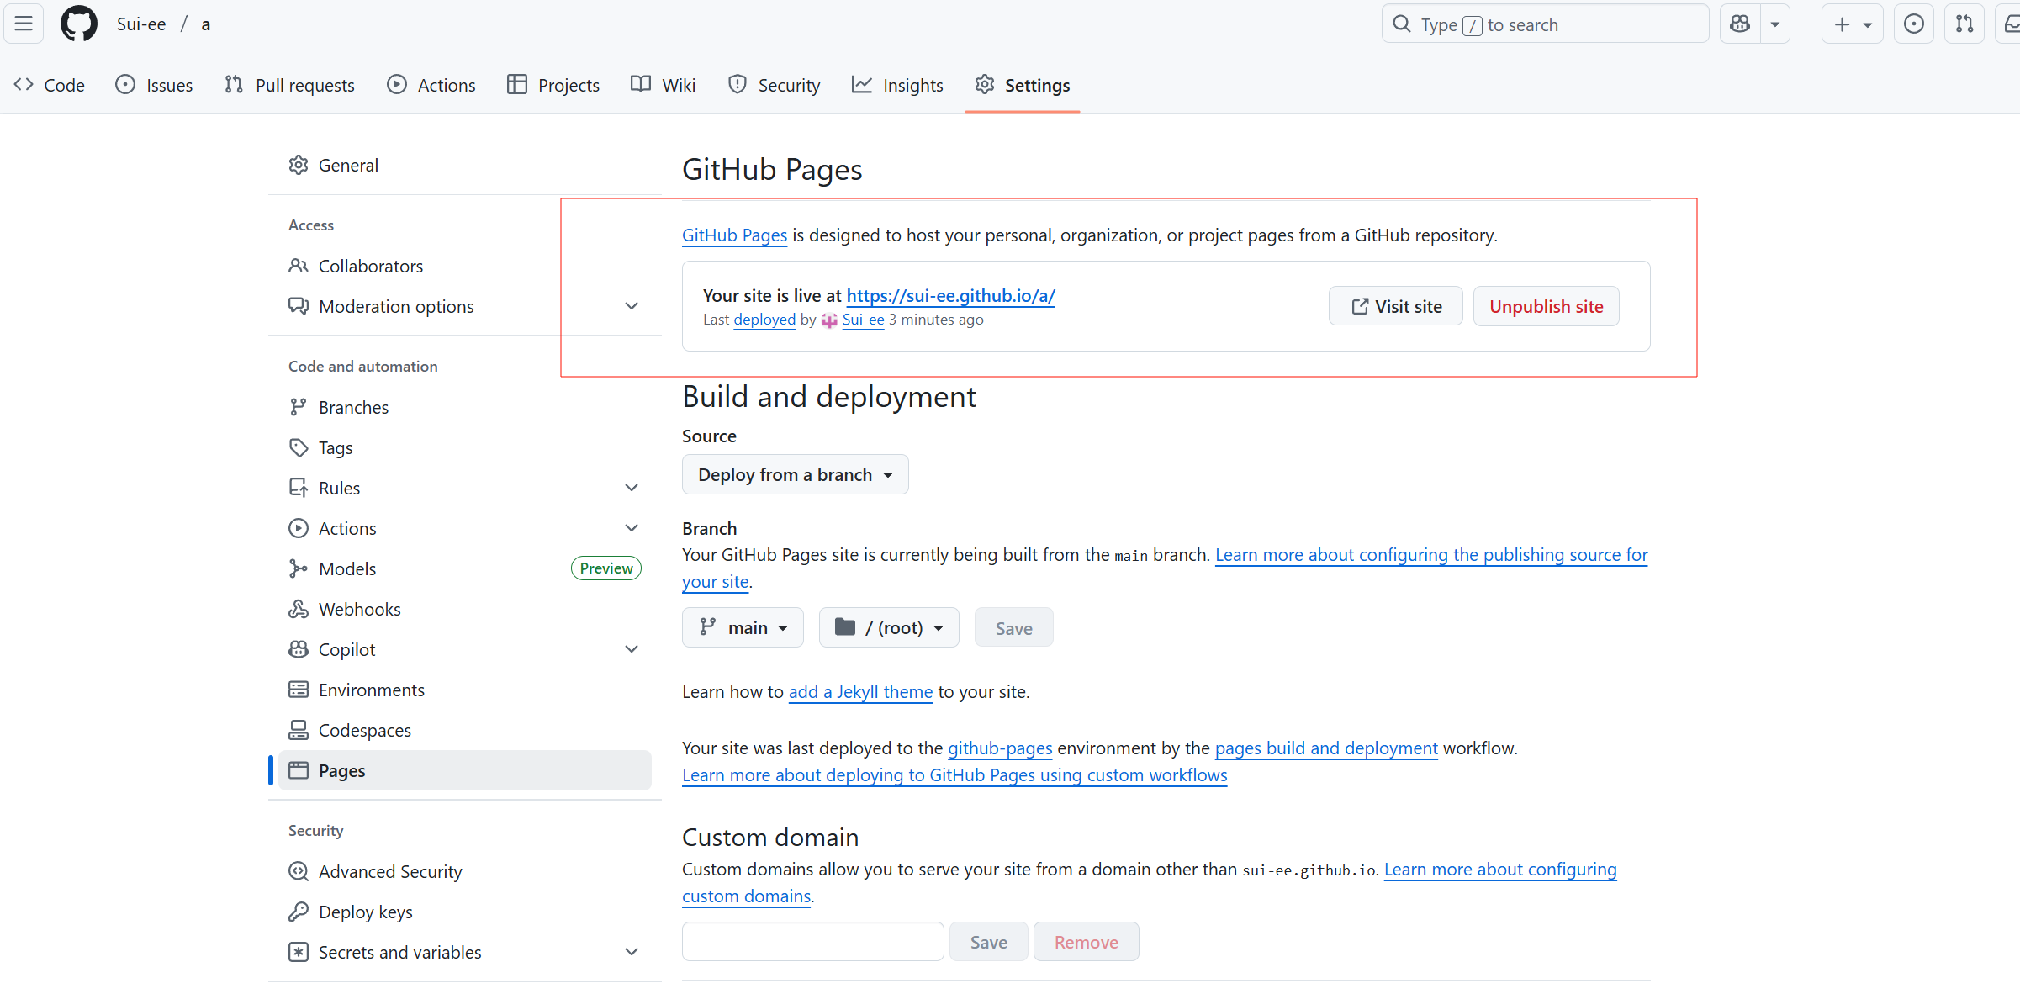2020x999 pixels.
Task: Open the github-pages environment link
Action: click(x=1000, y=748)
